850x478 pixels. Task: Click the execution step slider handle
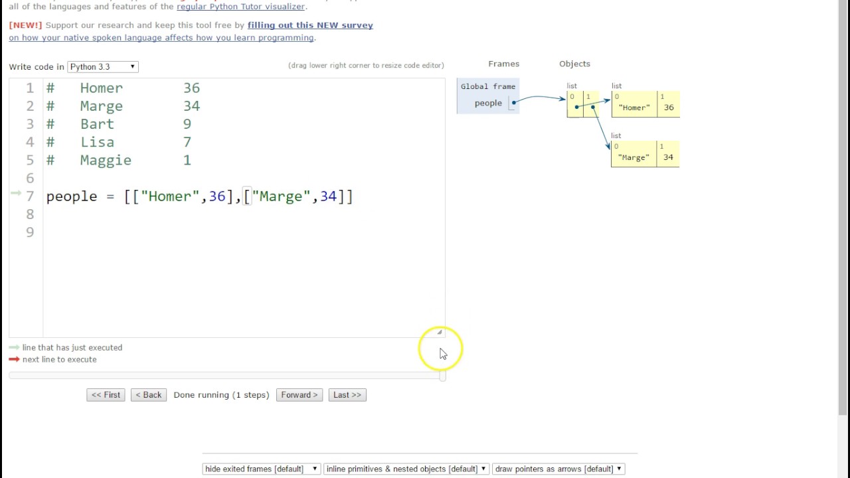(x=442, y=376)
